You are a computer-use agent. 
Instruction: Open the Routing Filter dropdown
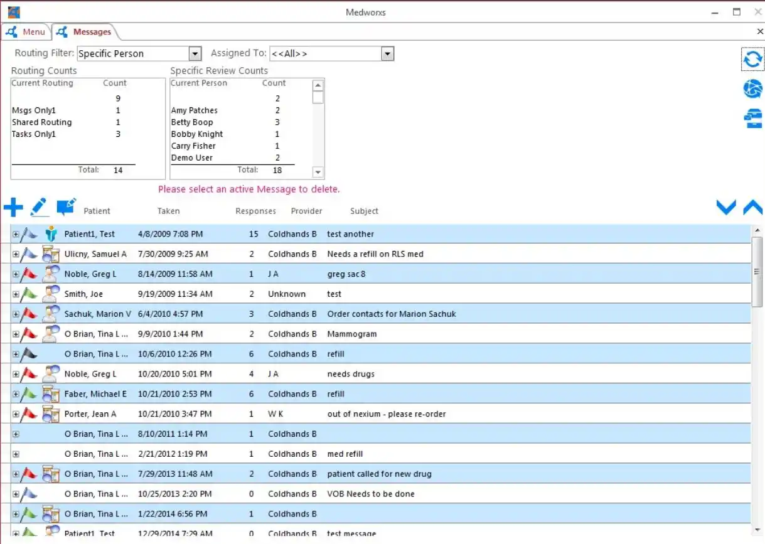point(194,53)
